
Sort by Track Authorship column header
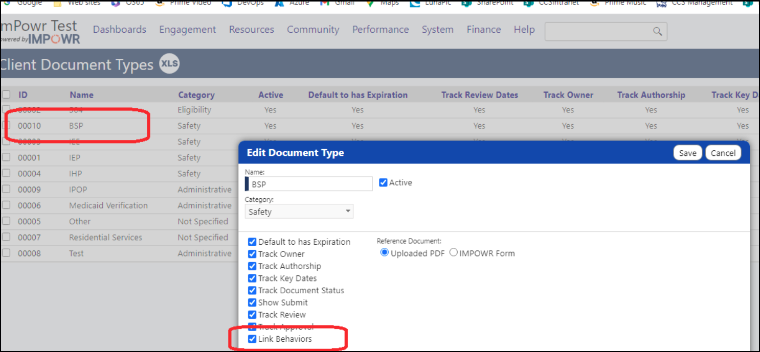click(651, 95)
